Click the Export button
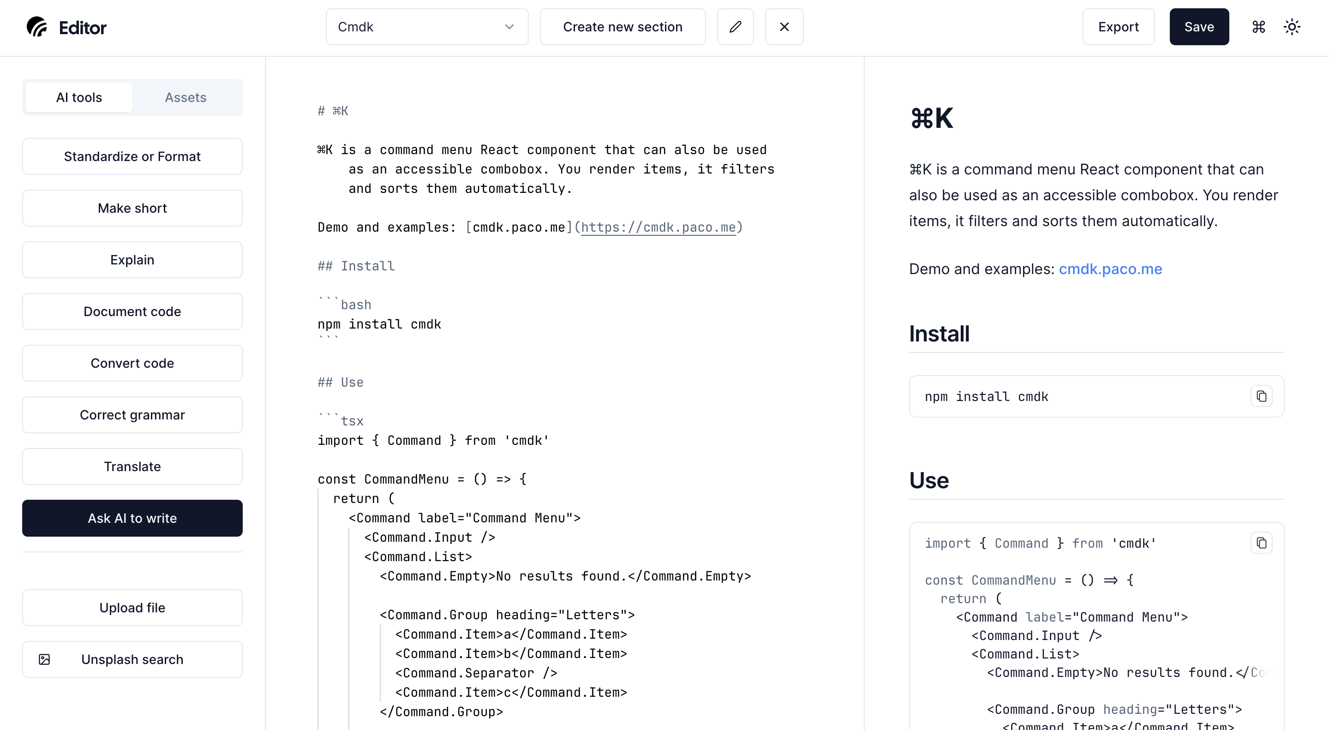 pos(1118,27)
